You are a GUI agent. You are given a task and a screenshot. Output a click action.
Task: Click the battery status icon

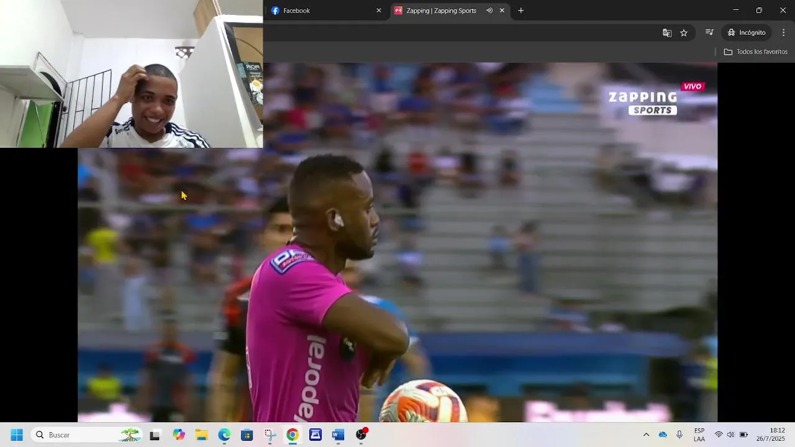[x=743, y=435]
